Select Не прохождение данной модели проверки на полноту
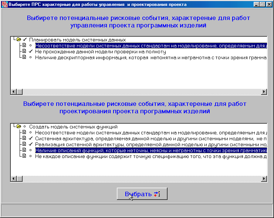This screenshot has width=274, height=218. (101, 51)
